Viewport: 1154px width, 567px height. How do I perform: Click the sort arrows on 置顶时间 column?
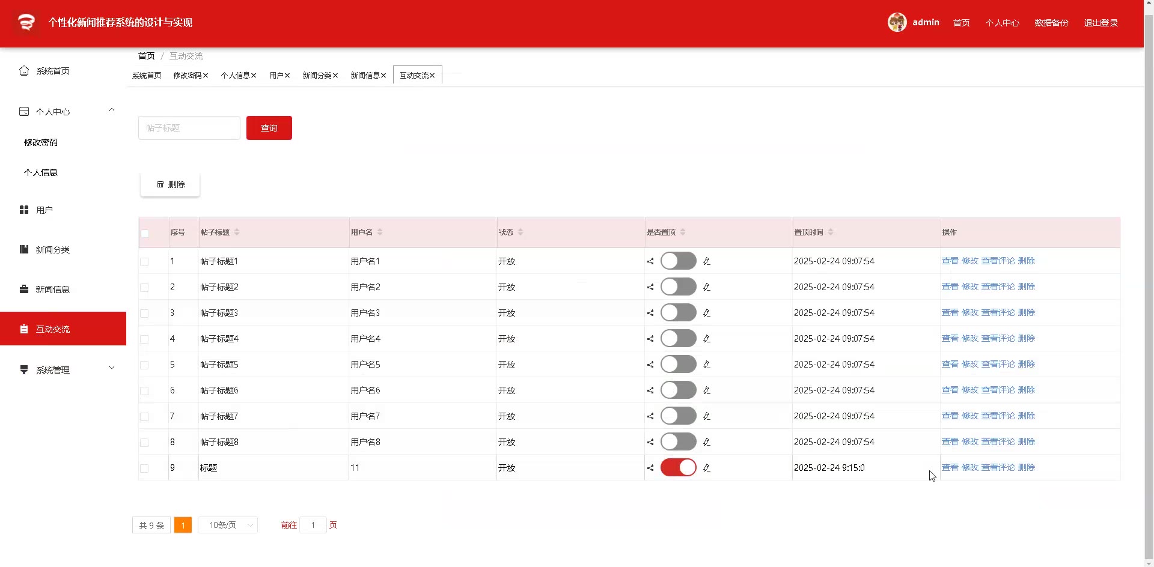point(831,232)
